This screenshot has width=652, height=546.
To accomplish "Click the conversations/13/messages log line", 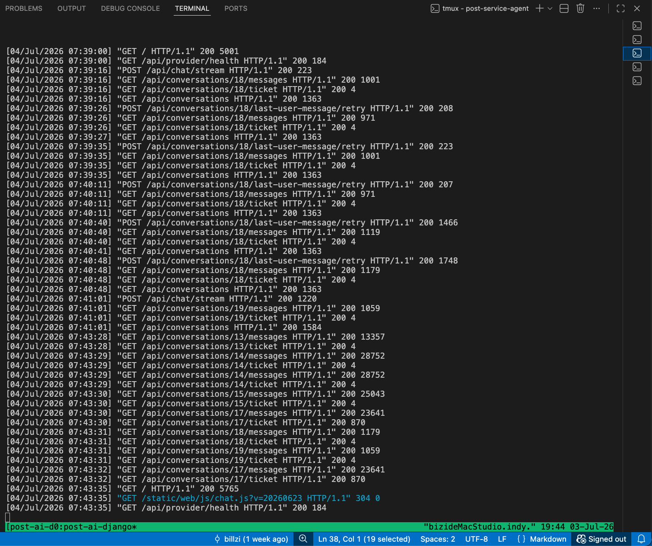I will click(x=195, y=337).
